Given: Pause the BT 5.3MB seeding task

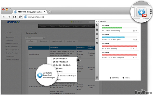Looking at the screenshot, I should [x=131, y=48].
